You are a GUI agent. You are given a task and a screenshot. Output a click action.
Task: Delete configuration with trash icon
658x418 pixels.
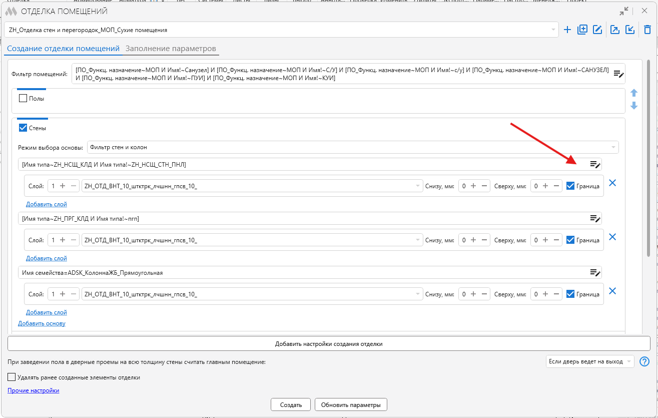tap(647, 30)
